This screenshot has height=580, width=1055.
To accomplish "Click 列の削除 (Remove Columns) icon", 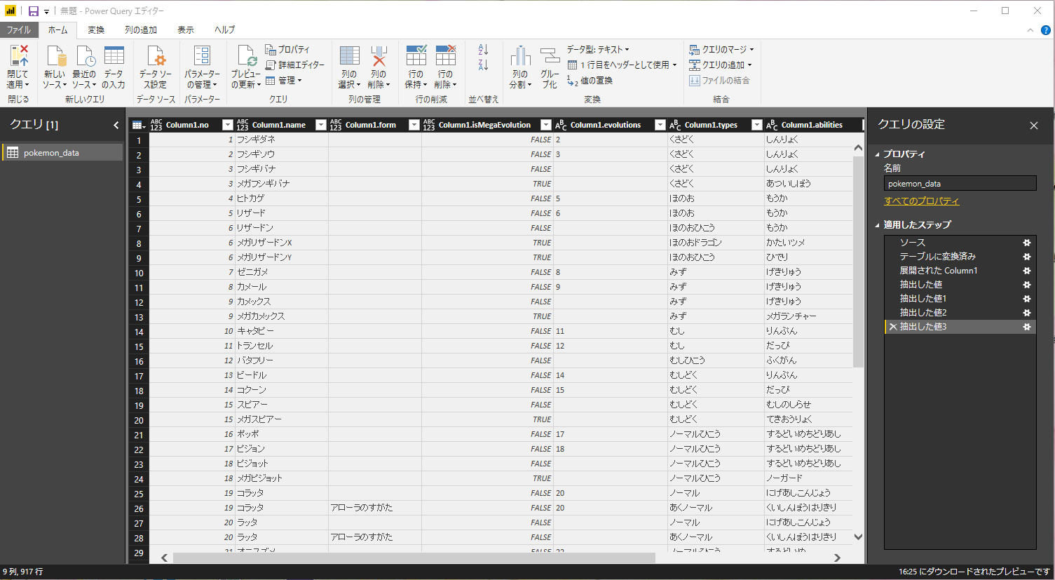I will click(x=379, y=56).
